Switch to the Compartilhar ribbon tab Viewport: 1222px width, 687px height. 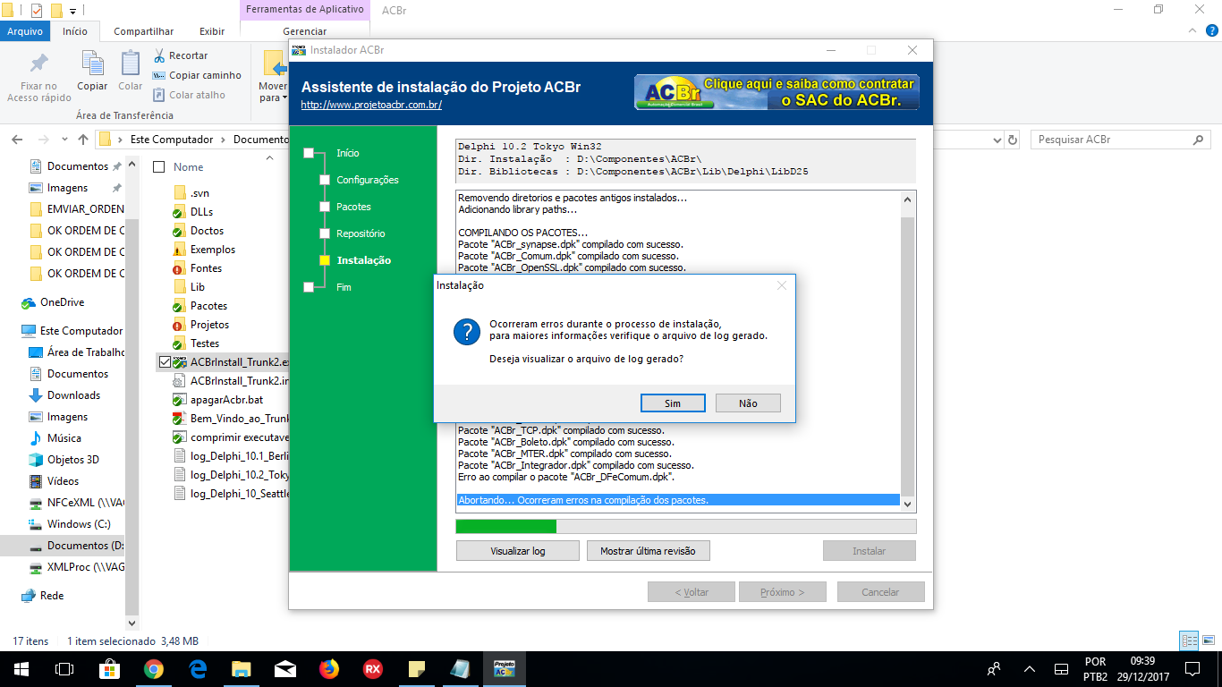pyautogui.click(x=144, y=31)
